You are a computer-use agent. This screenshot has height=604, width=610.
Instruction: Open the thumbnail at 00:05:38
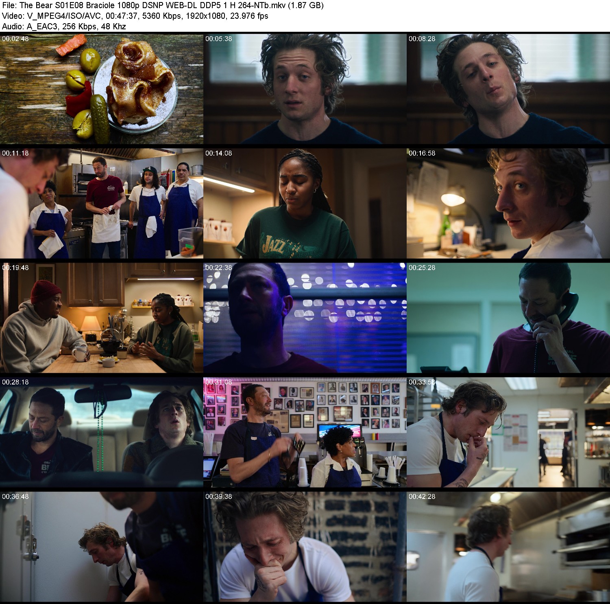pos(305,89)
